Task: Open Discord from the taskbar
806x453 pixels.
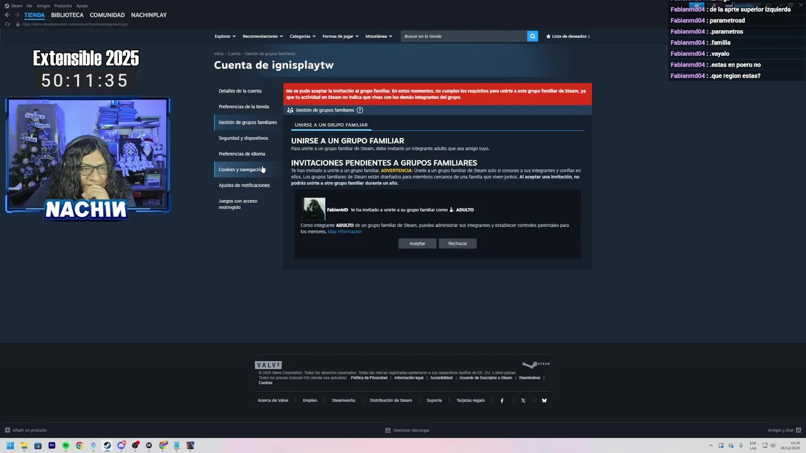Action: [121, 445]
